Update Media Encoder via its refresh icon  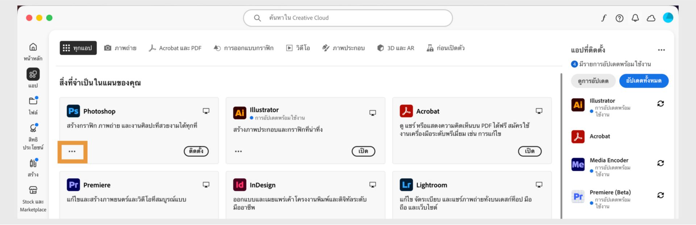click(x=660, y=163)
